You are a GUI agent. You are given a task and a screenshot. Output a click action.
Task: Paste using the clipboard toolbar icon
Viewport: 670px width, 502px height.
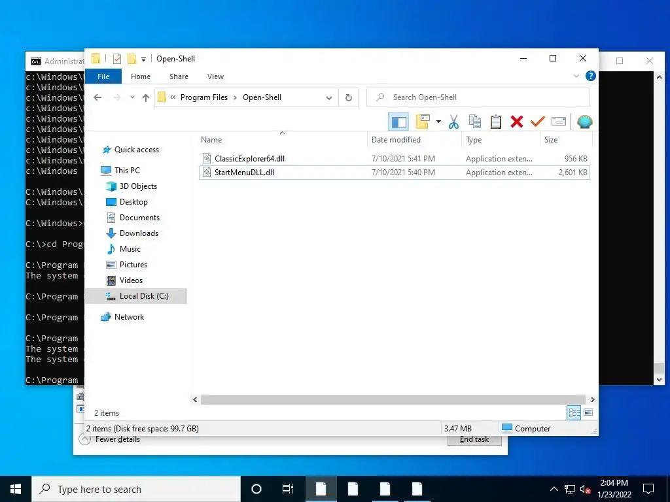[496, 122]
